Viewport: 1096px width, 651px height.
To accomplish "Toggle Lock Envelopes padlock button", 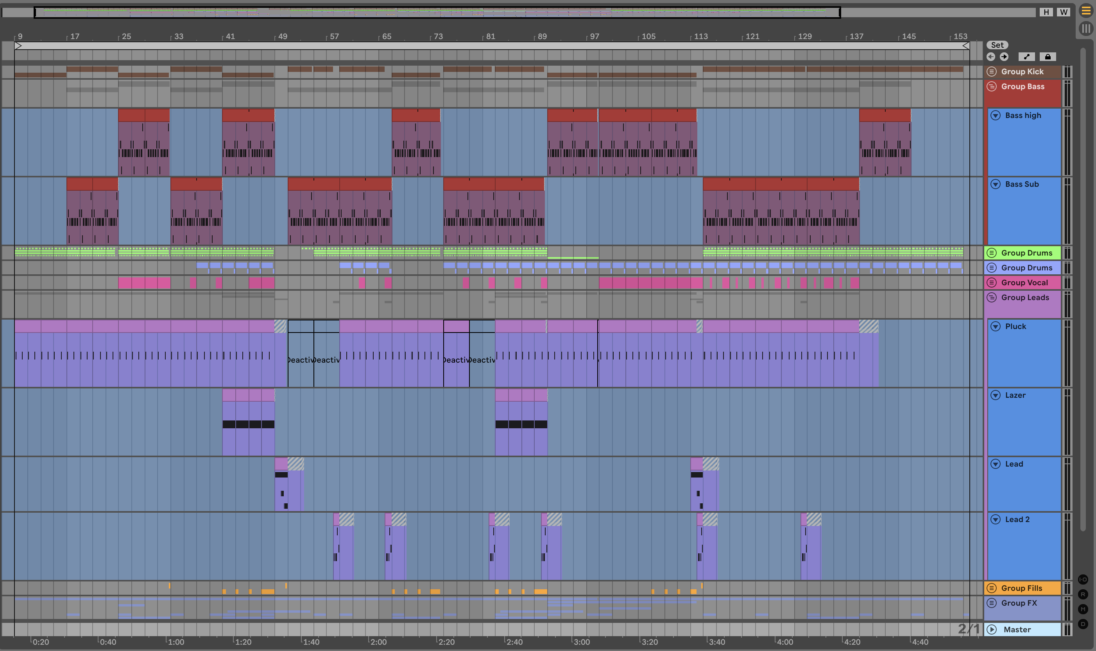I will click(1048, 57).
